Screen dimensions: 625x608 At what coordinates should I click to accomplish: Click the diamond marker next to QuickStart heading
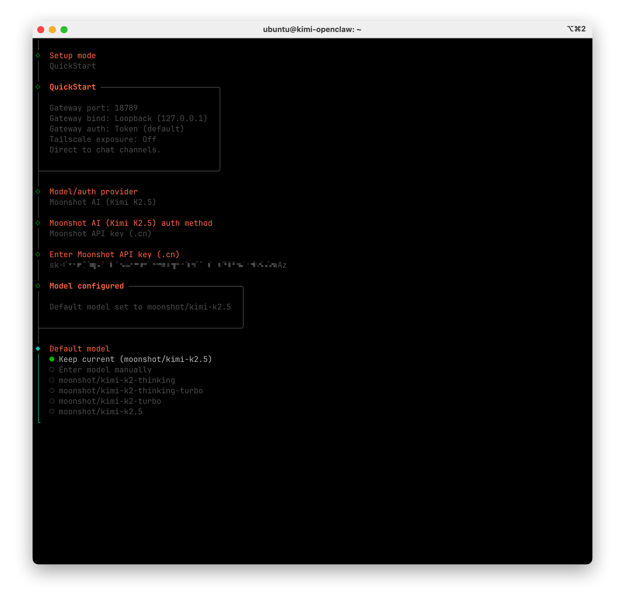point(38,87)
